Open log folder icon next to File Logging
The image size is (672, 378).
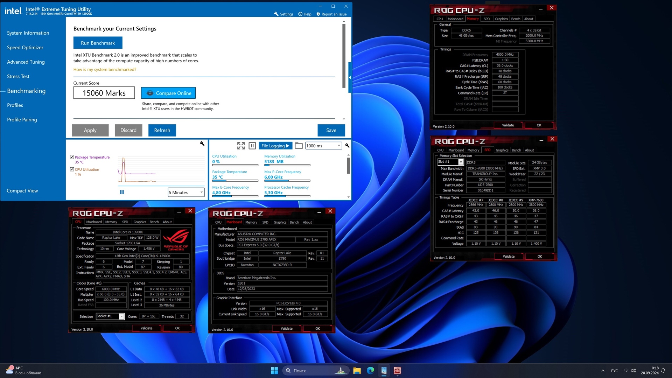coord(299,146)
